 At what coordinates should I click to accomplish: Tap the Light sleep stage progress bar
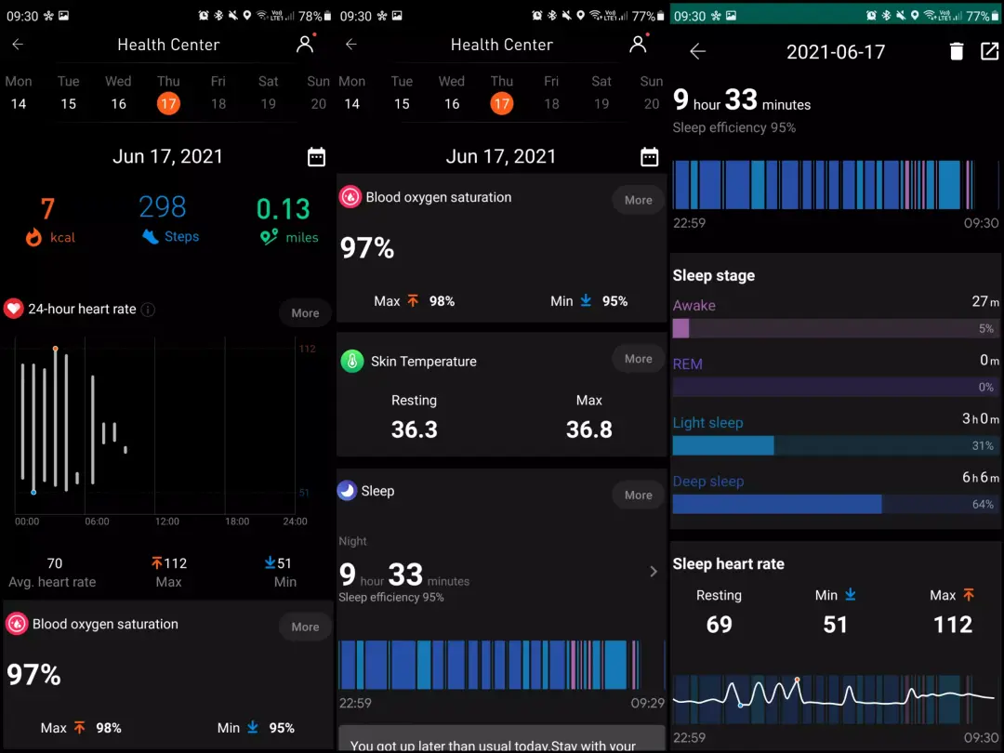pyautogui.click(x=836, y=445)
